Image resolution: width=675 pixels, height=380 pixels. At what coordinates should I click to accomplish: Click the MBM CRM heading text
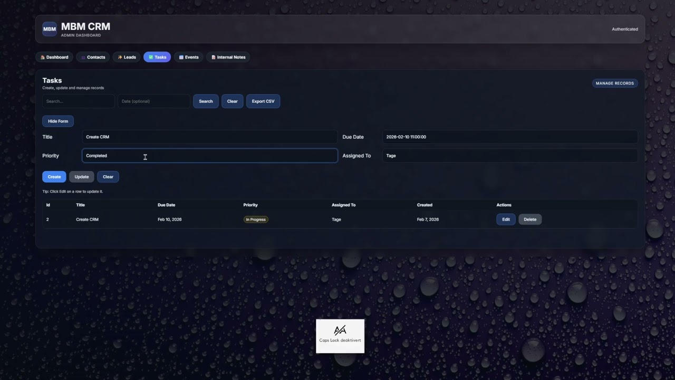pyautogui.click(x=85, y=26)
